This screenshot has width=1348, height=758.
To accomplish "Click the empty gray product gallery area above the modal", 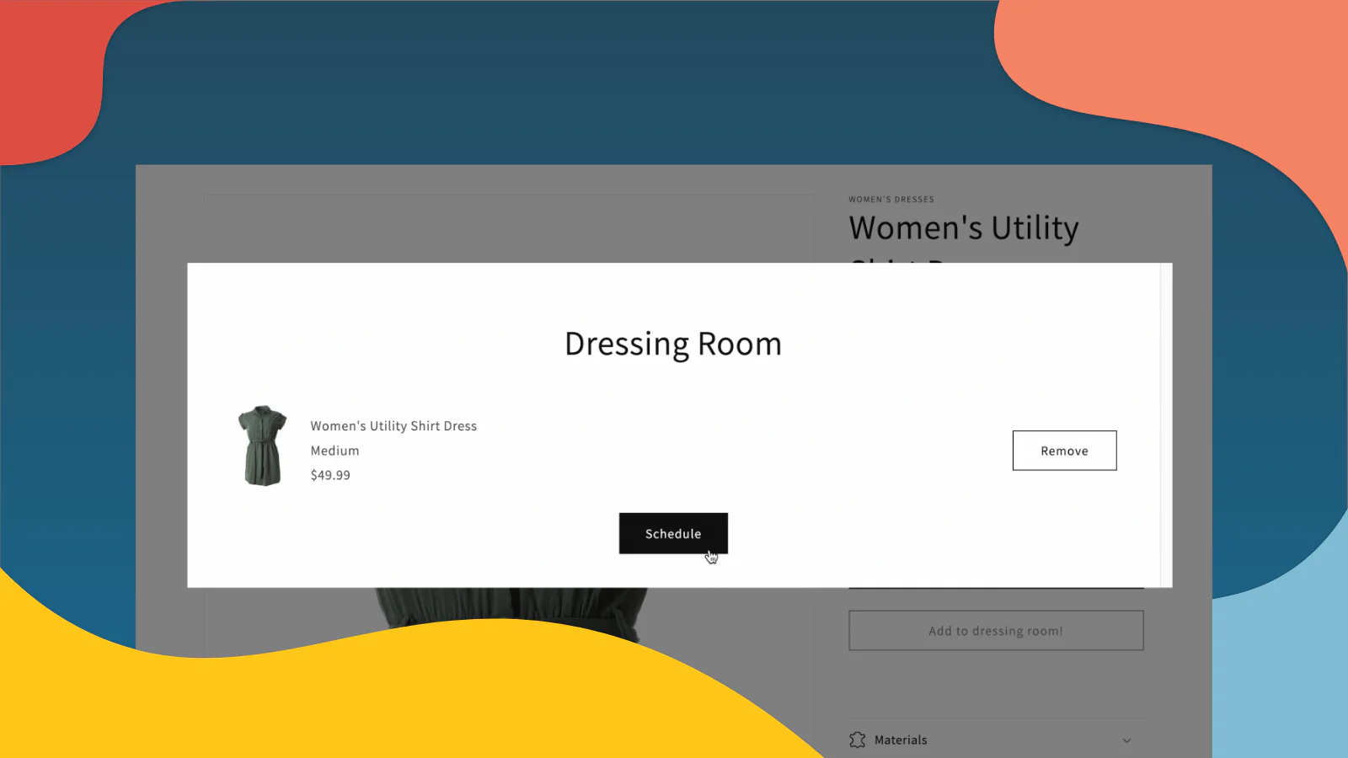I will click(509, 229).
